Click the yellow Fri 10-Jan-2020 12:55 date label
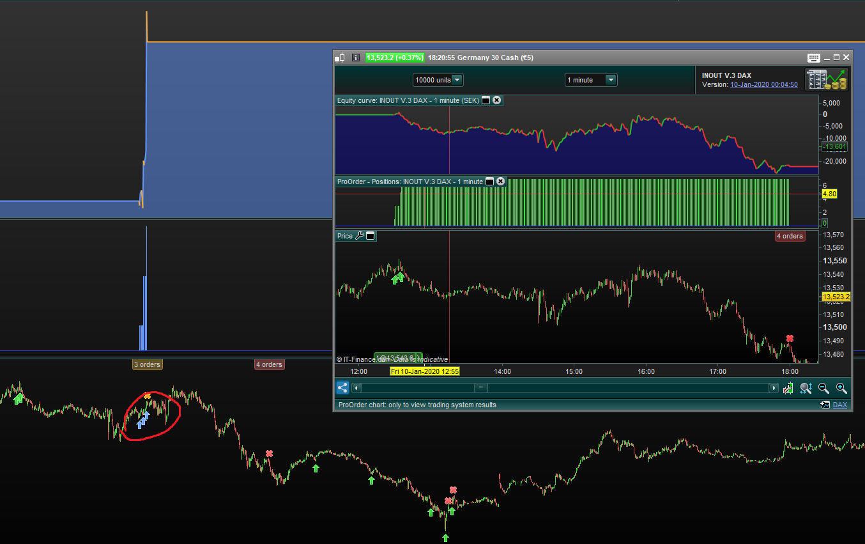 (425, 371)
